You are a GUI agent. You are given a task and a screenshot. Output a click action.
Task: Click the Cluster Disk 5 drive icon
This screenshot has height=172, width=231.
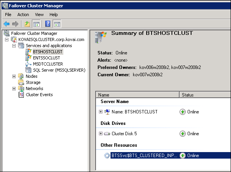pyautogui.click(x=107, y=134)
